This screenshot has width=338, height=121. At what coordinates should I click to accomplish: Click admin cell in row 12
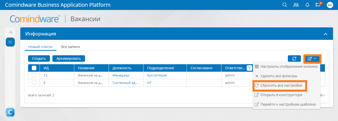tap(230, 75)
